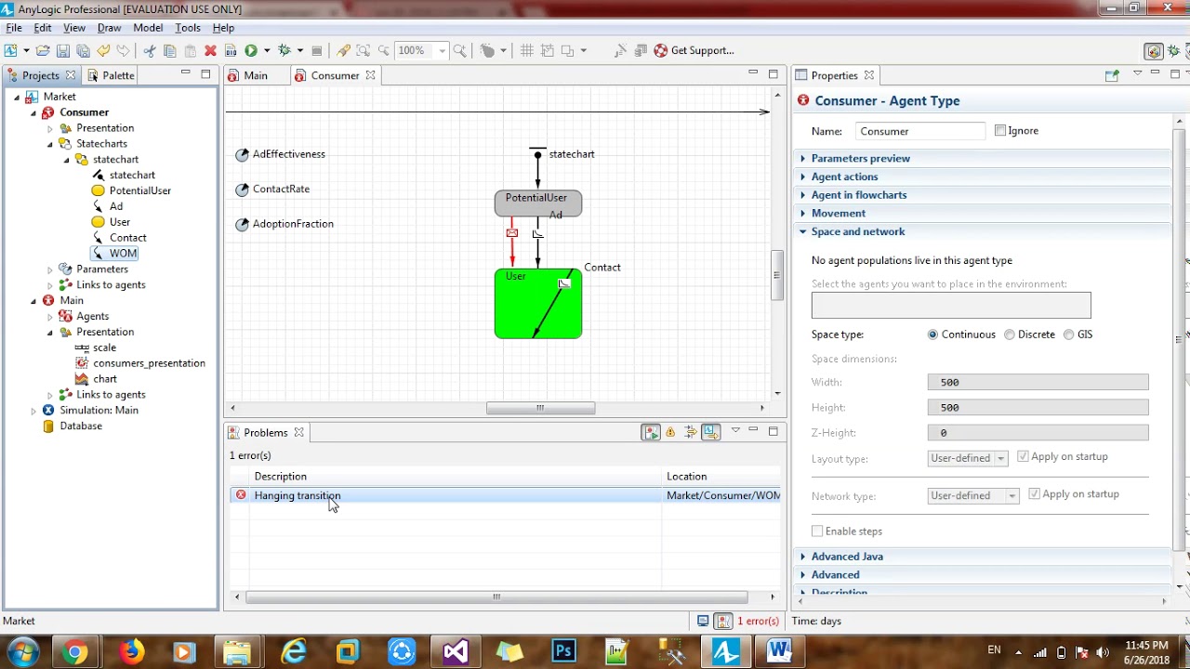Switch to the Main editor tab

point(256,75)
